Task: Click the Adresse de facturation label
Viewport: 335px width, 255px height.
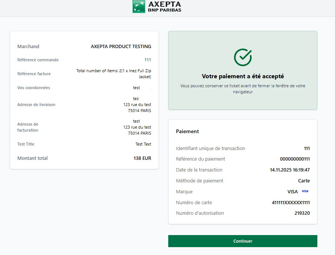Action: [28, 127]
